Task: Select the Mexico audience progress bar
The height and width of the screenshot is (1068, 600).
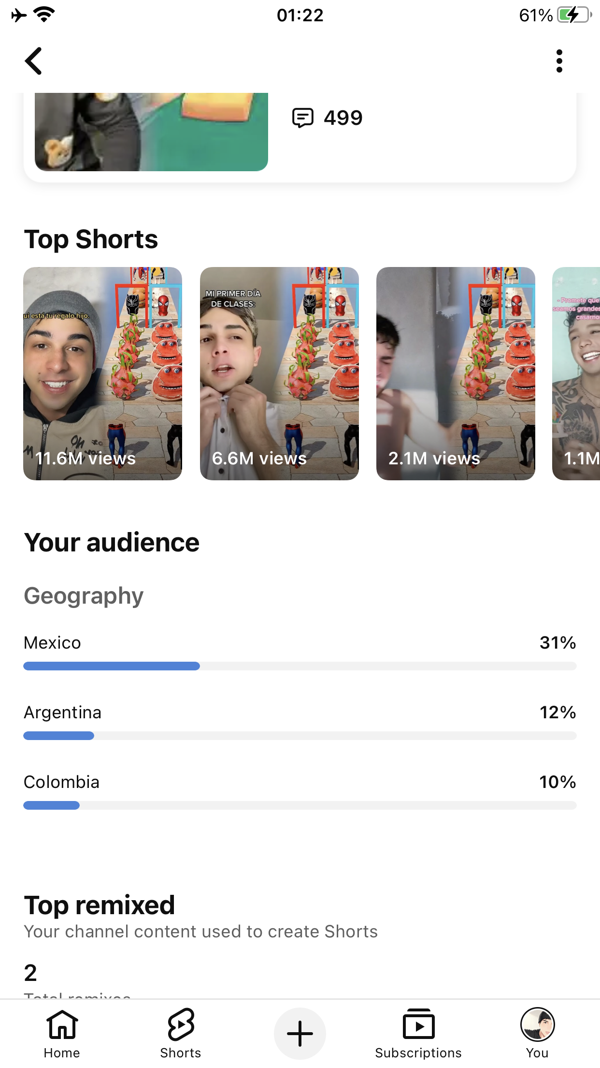Action: [x=300, y=666]
